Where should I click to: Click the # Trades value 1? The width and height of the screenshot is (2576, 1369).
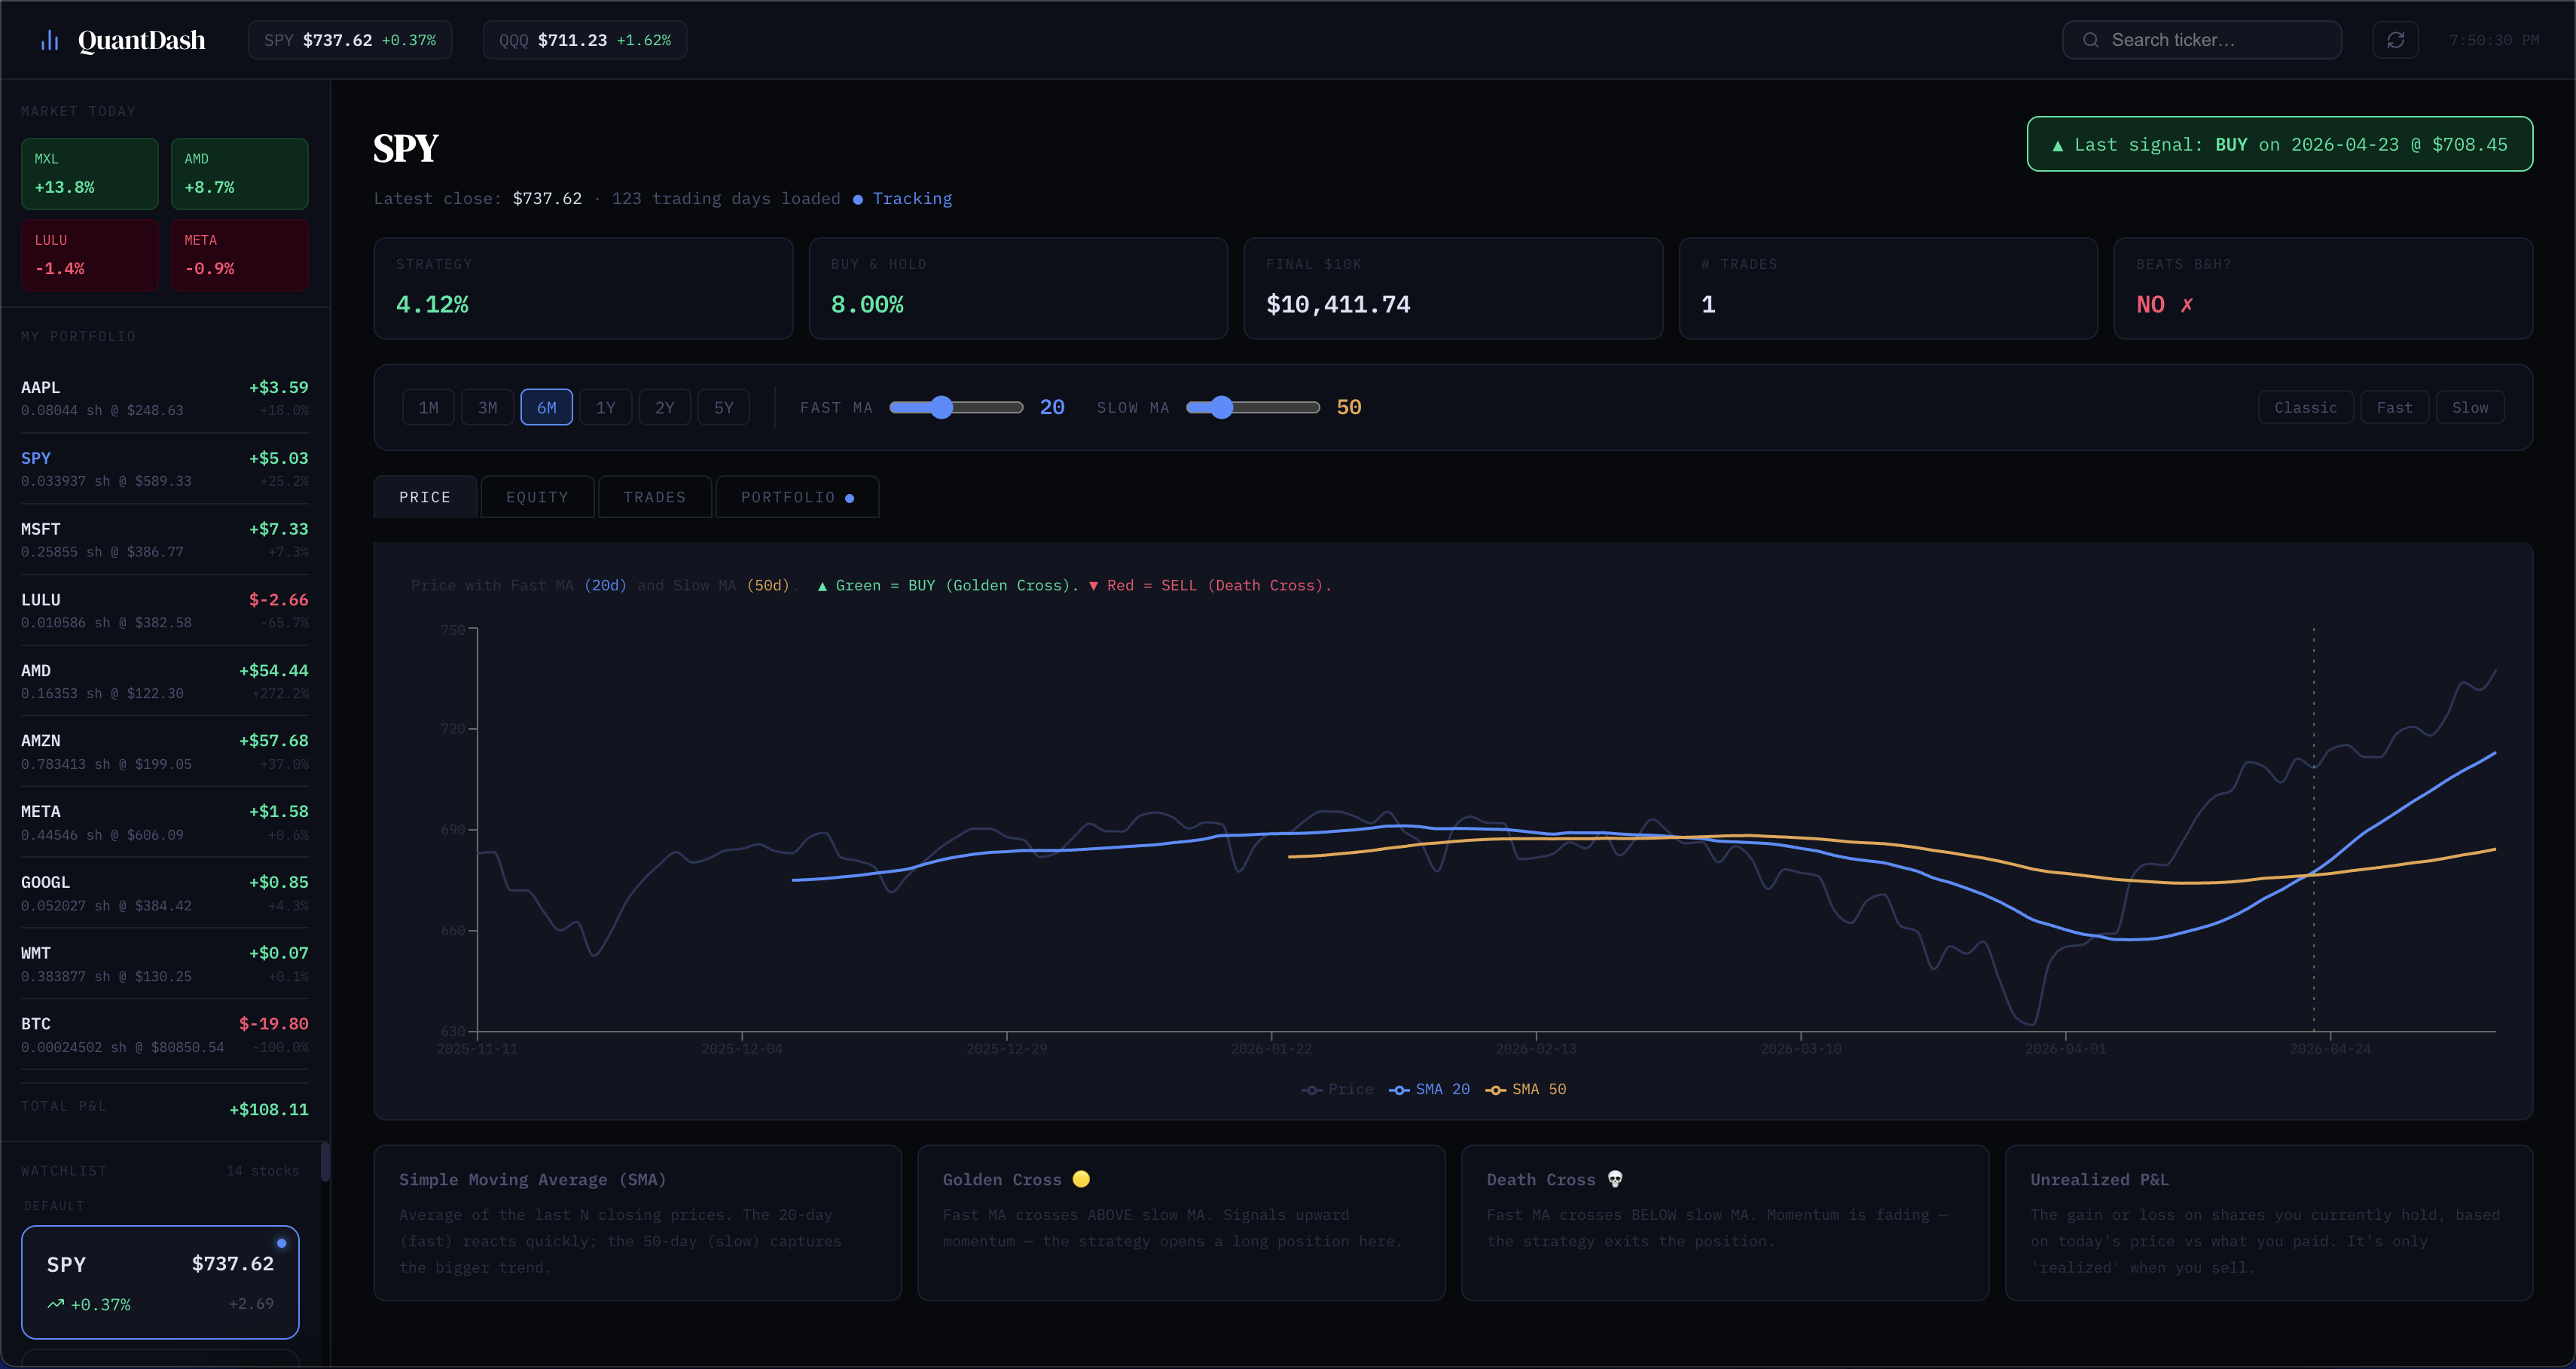tap(1708, 305)
